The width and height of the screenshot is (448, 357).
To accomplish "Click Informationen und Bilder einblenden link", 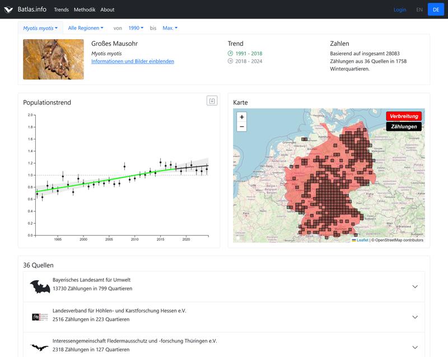I will point(133,61).
